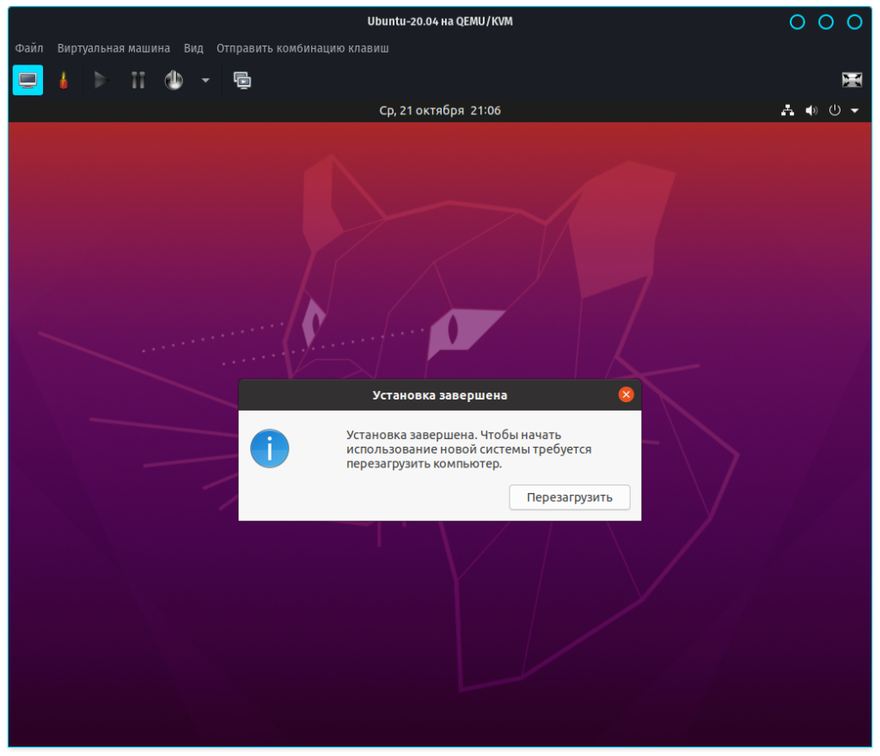The image size is (880, 756).
Task: Shut down the VM with power icon
Action: click(174, 80)
